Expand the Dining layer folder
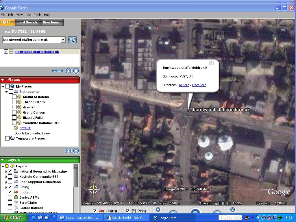Screen dimensions: 296x222 [x=6, y=187]
